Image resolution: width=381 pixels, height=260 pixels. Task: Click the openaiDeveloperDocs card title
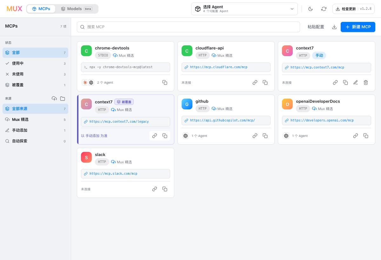point(318,101)
